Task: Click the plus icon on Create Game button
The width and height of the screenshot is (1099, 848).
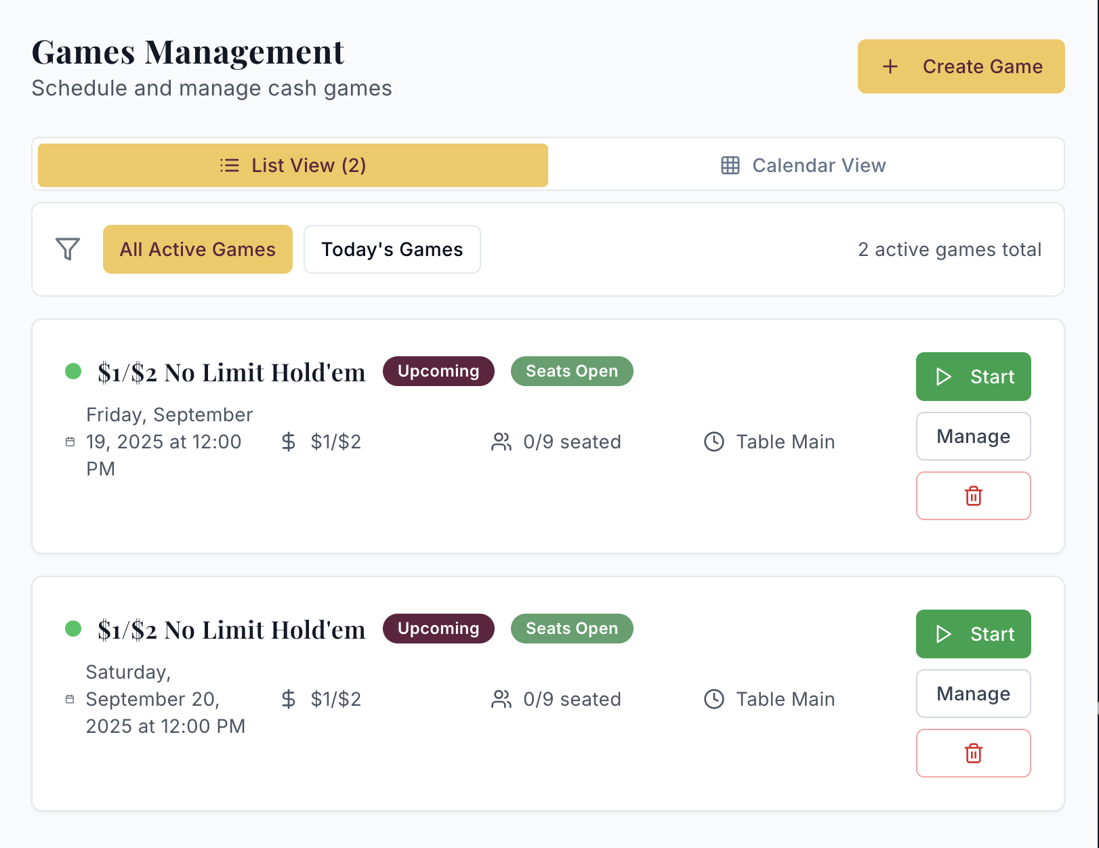Action: point(889,66)
